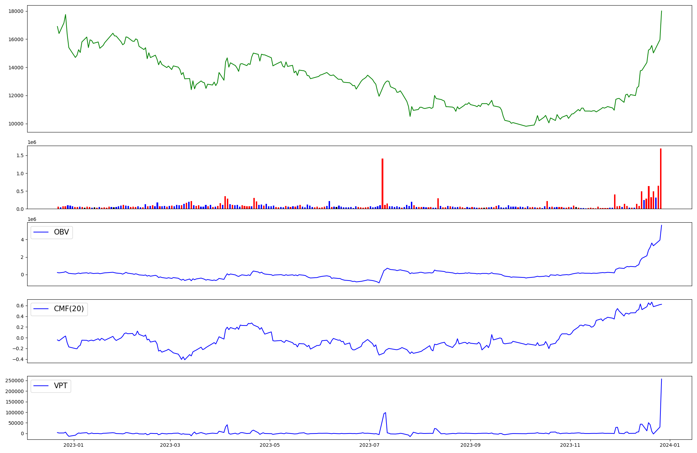Viewport: 697px width, 453px height.
Task: Click the July 2023 spike peak on VPT line
Action: (385, 413)
